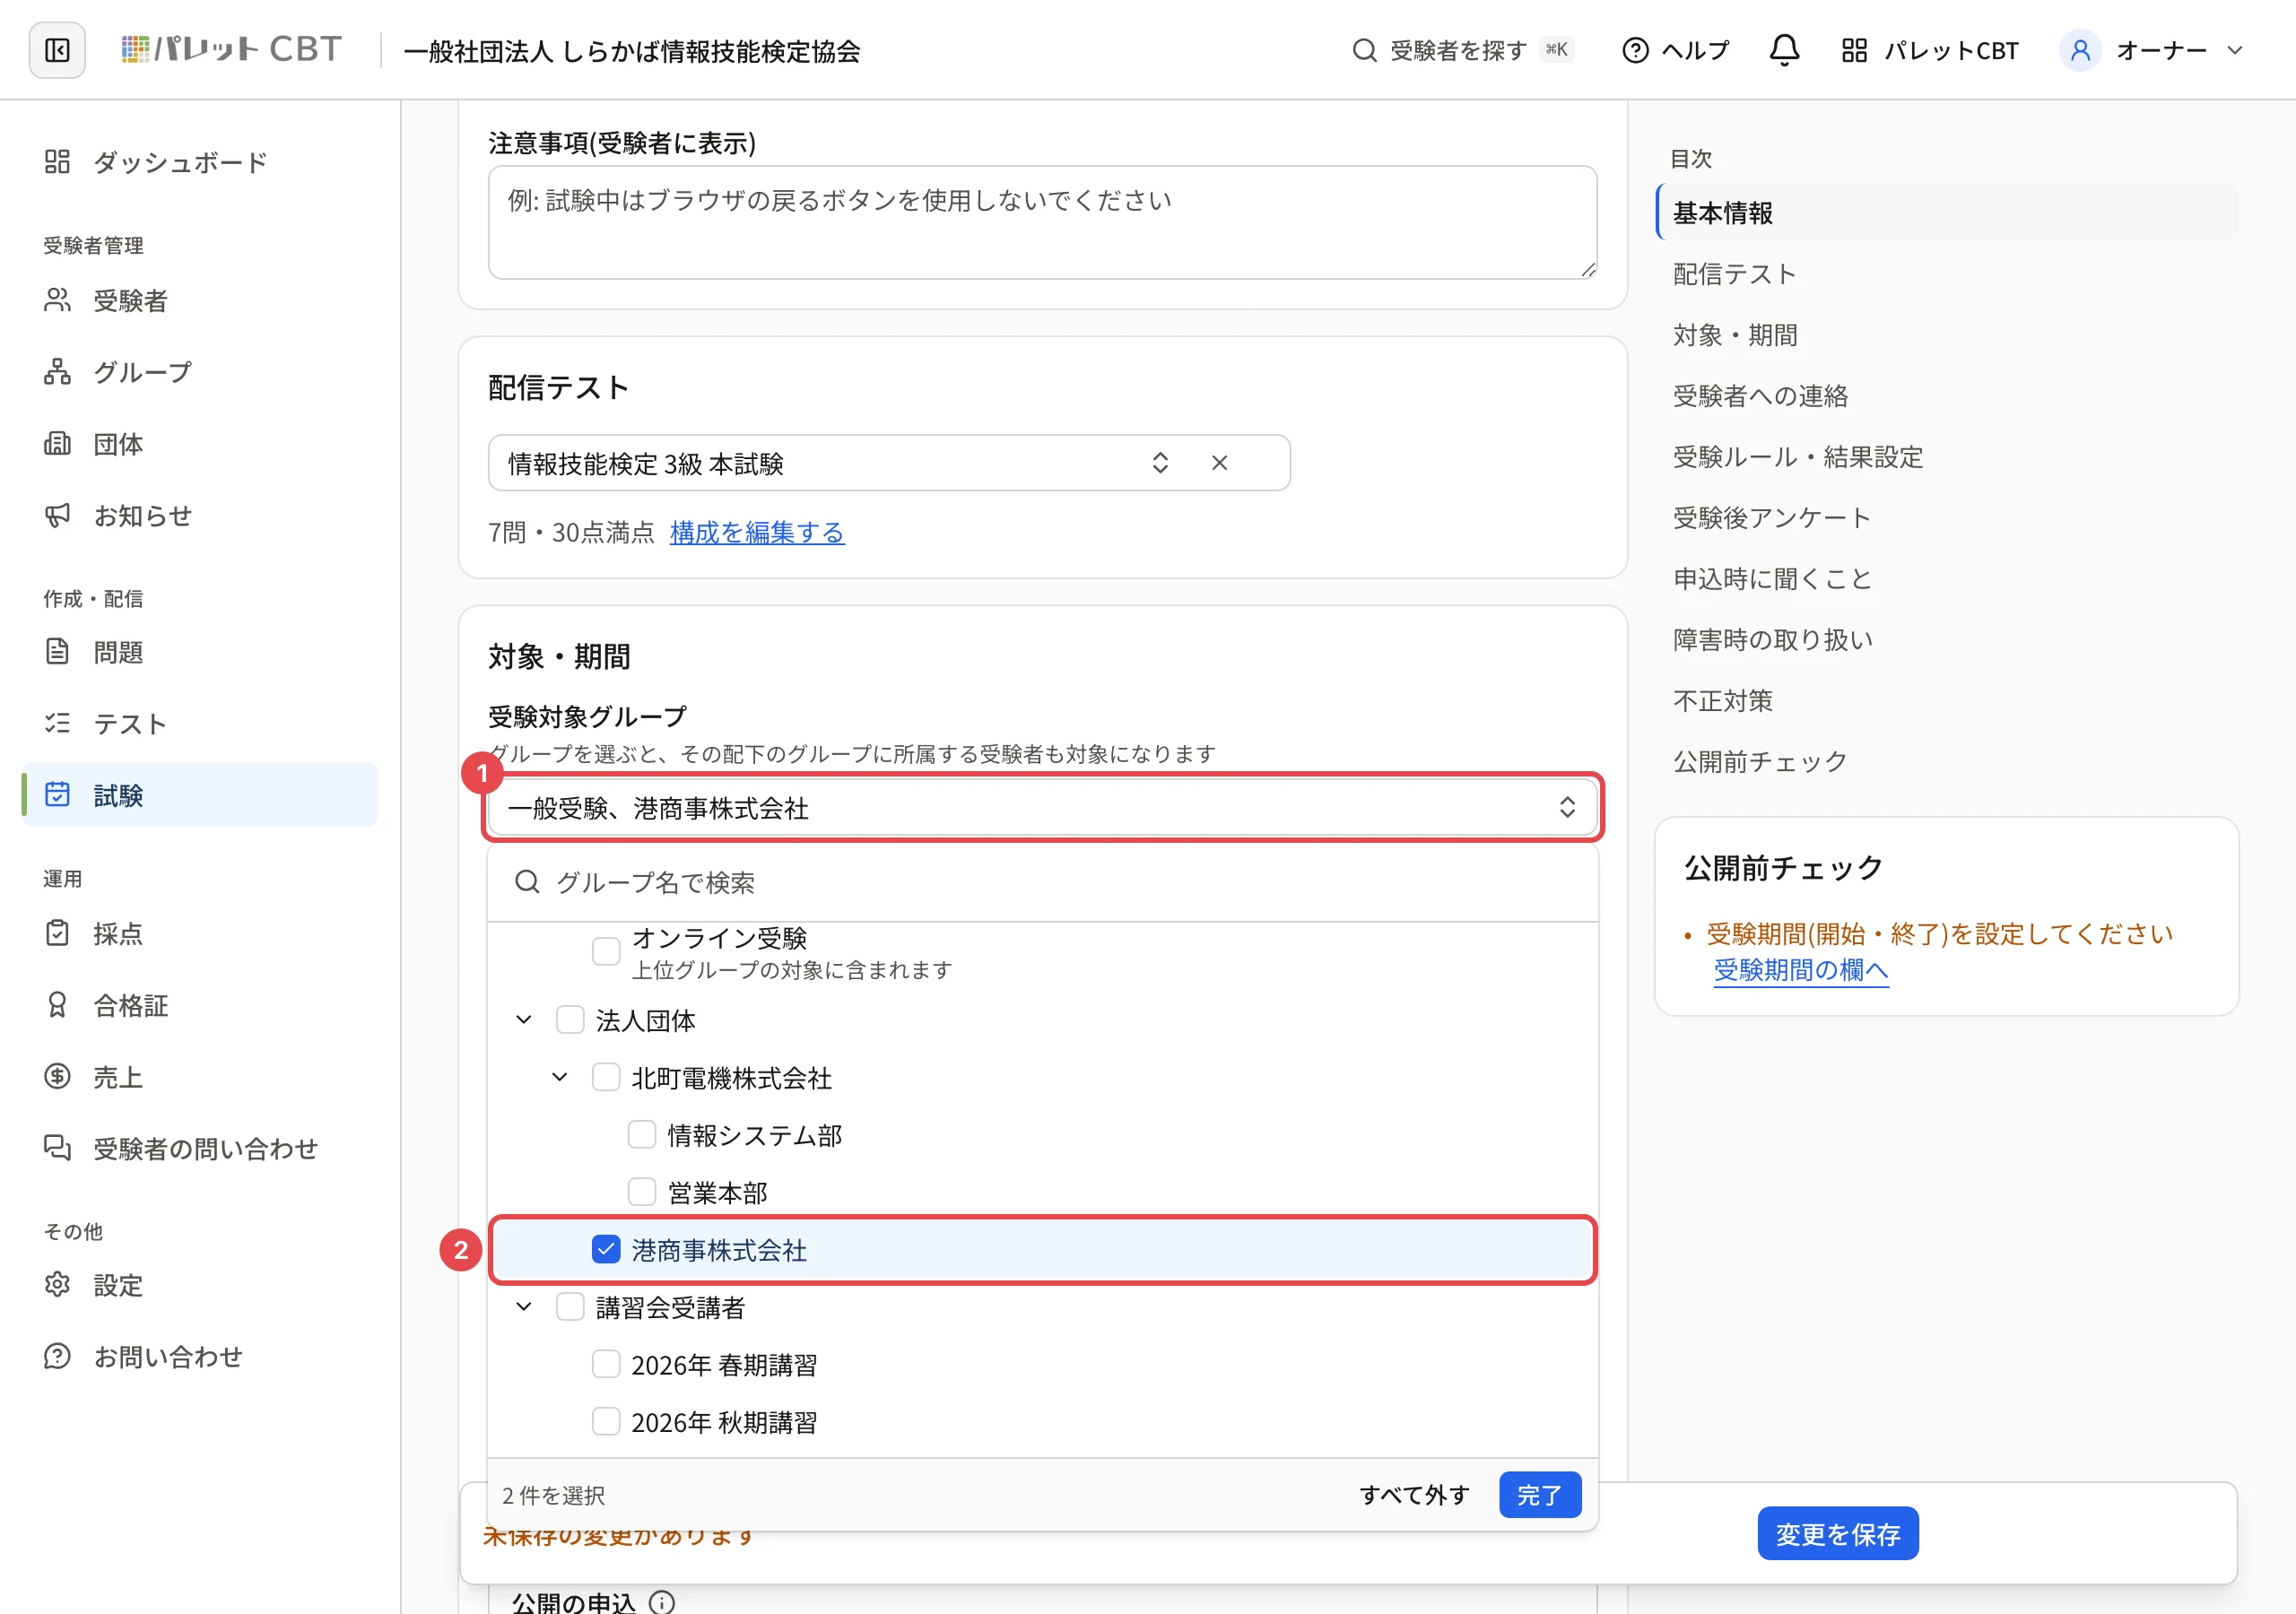Image resolution: width=2296 pixels, height=1614 pixels.
Task: Check the 法人団体 checkbox
Action: [x=570, y=1020]
